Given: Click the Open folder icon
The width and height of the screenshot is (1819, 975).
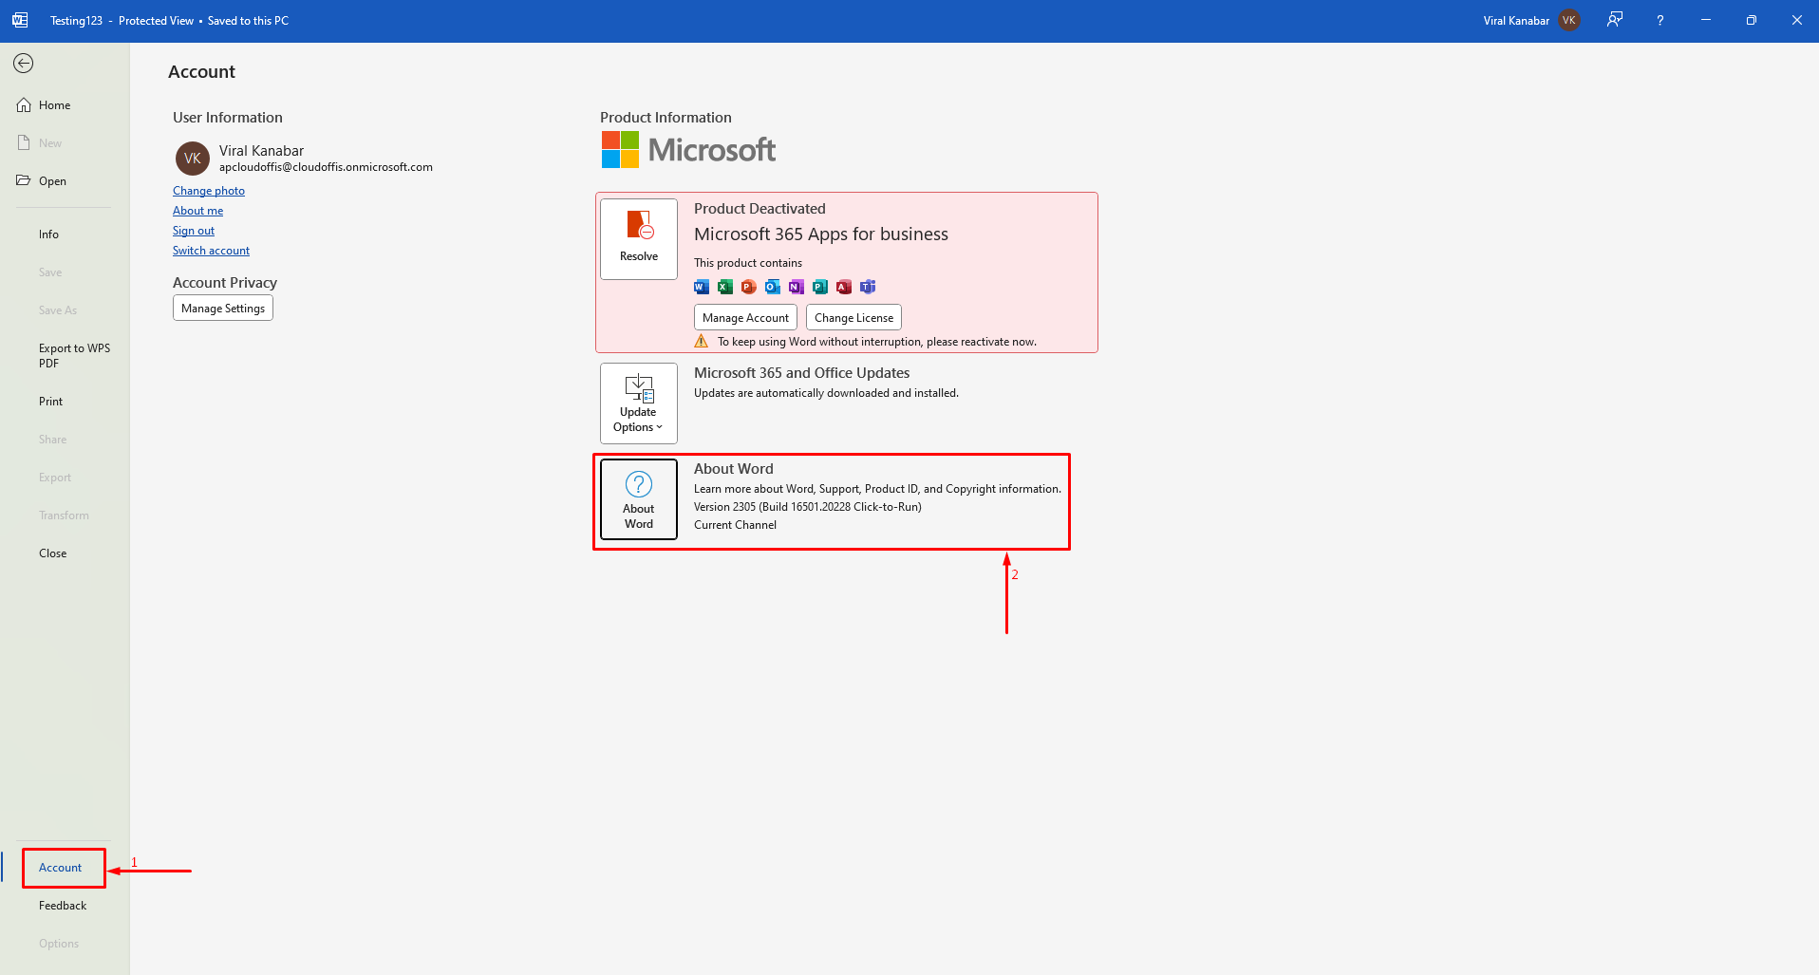Looking at the screenshot, I should 24,180.
